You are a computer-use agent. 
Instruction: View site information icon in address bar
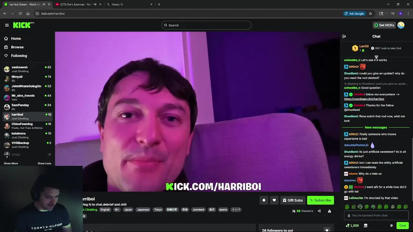(x=37, y=14)
